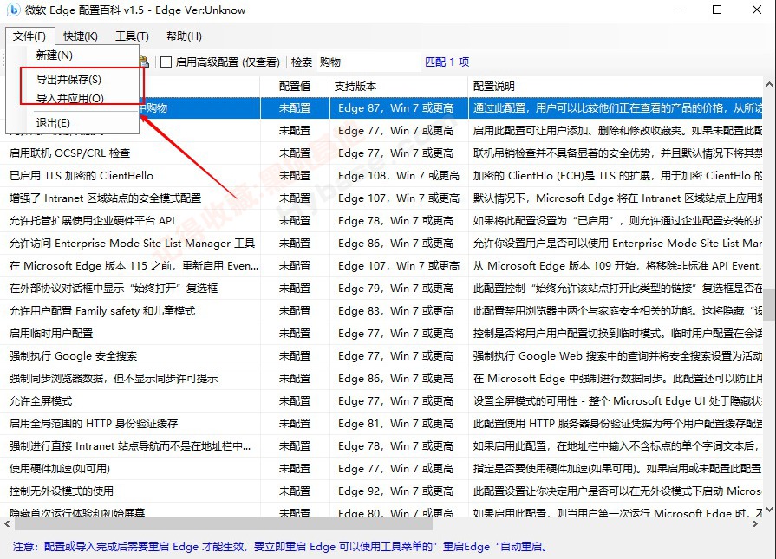Viewport: 776px width, 559px height.
Task: Open the 帮助(H) menu
Action: [184, 36]
